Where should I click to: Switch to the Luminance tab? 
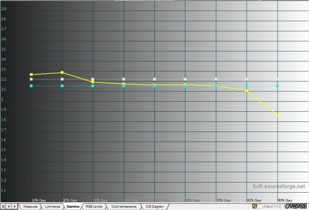53,207
